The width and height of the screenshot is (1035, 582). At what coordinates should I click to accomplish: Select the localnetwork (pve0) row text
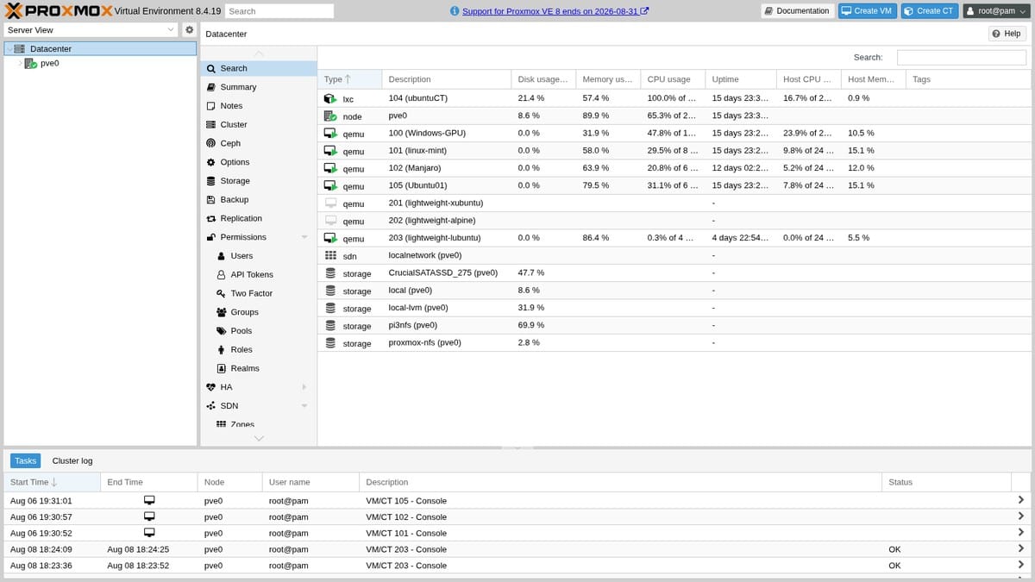pos(425,255)
